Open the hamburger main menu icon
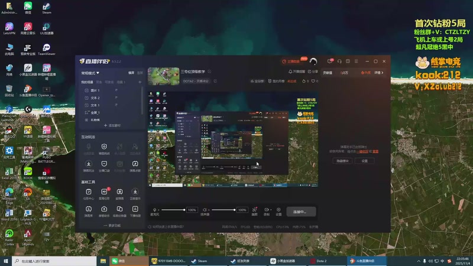 357,61
